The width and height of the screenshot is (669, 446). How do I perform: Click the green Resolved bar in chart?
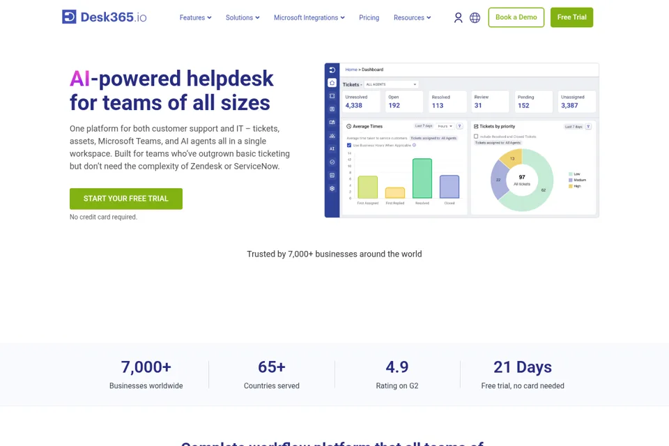click(422, 178)
